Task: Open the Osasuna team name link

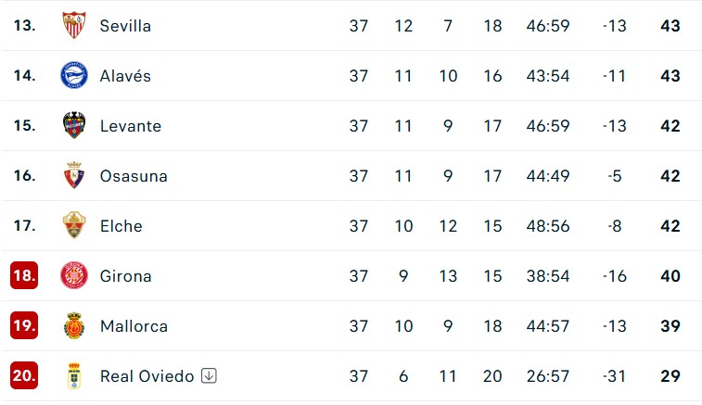Action: [134, 176]
